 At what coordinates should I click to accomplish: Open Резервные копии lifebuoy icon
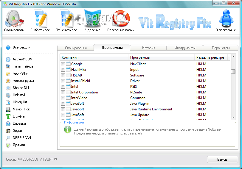tap(121, 18)
